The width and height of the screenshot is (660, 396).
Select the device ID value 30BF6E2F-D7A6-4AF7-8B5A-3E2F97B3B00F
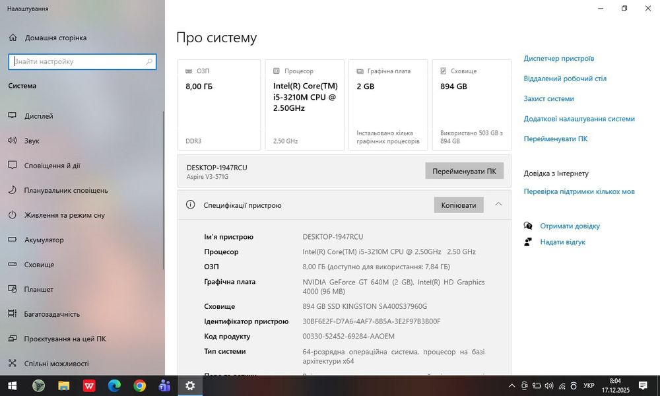click(371, 321)
